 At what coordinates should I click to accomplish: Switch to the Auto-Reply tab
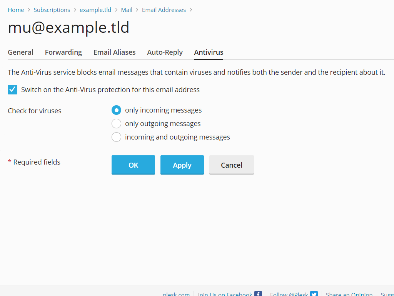tap(165, 52)
